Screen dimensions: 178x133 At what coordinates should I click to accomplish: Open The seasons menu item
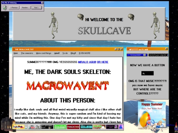pyautogui.click(x=27, y=53)
